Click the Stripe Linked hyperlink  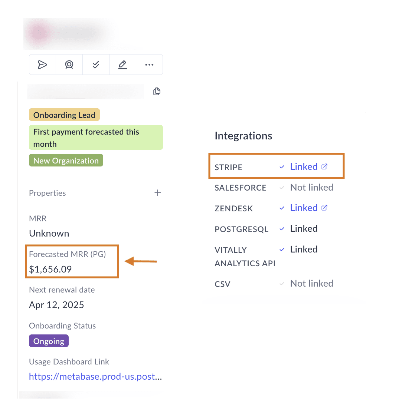point(304,166)
